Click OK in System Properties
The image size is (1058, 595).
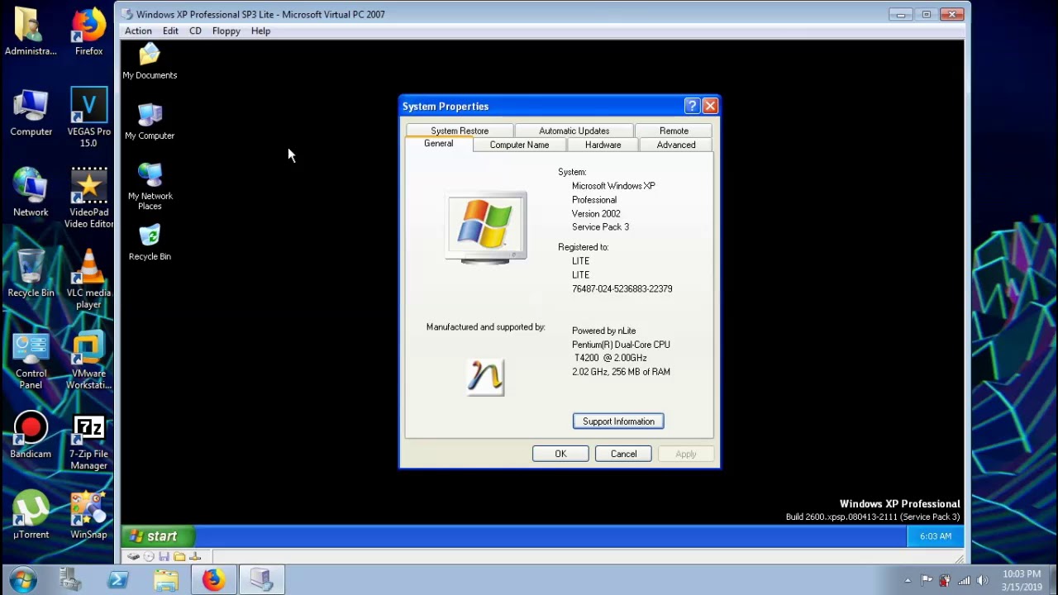(x=560, y=454)
